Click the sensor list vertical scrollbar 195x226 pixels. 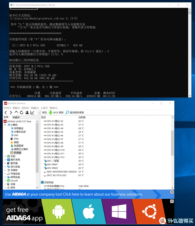click(x=172, y=143)
